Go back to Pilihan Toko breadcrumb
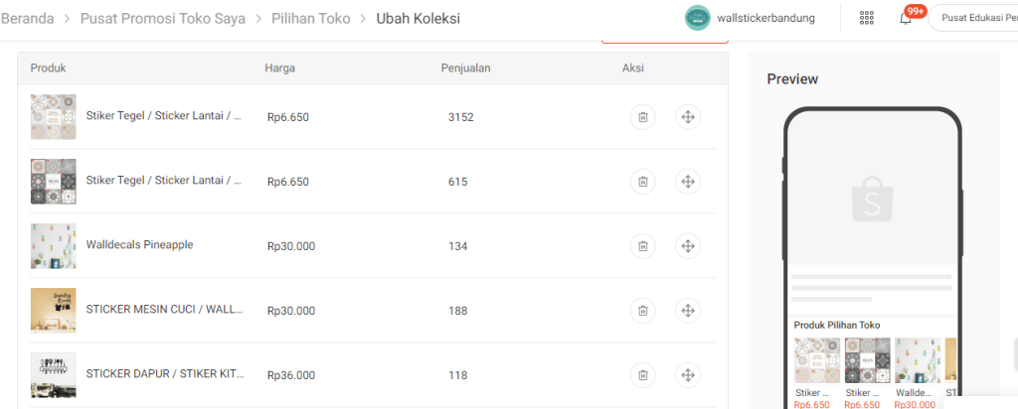 coord(310,18)
